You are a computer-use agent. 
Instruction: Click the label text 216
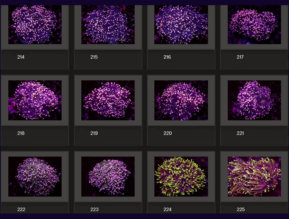tap(167, 57)
